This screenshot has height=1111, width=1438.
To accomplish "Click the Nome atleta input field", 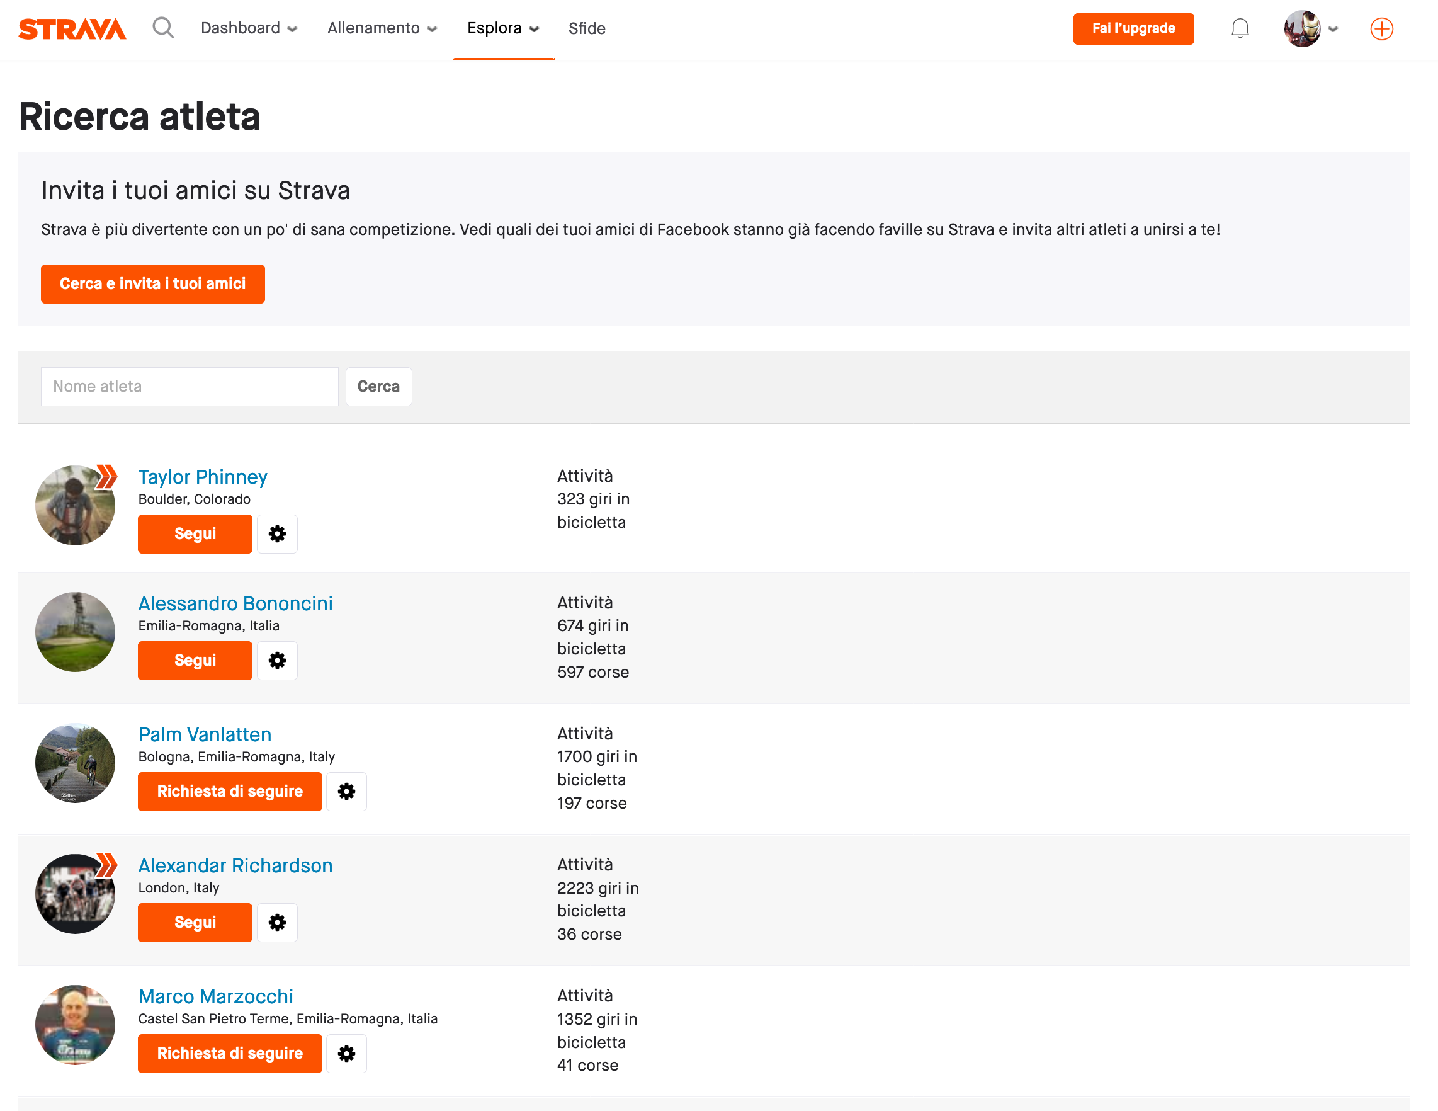I will point(190,387).
